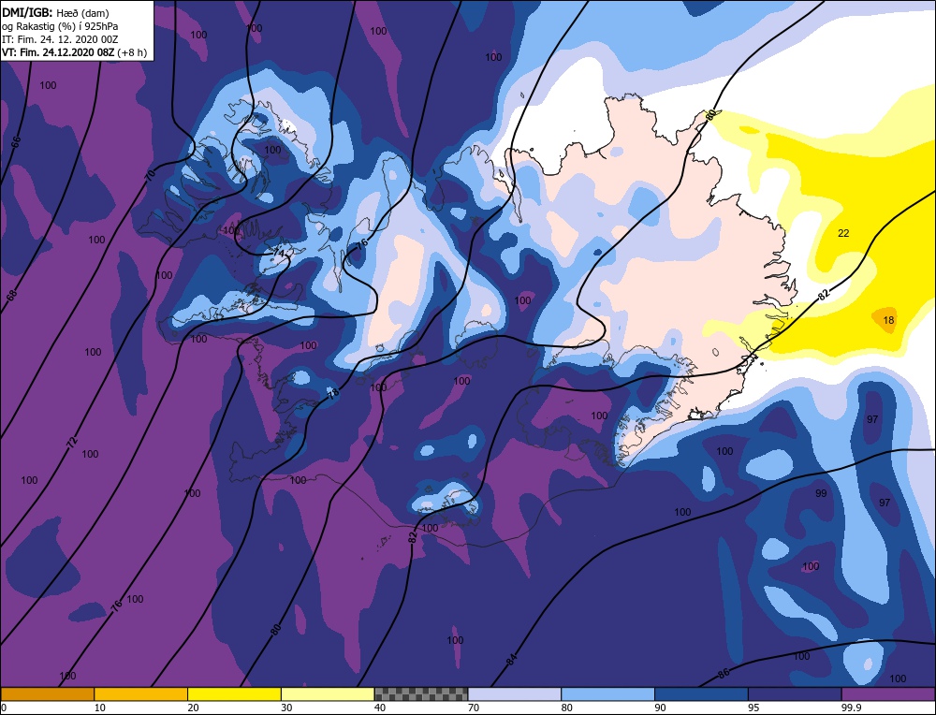
Task: Select the dark navy 95–99.9 legend swatch
Action: [x=795, y=693]
